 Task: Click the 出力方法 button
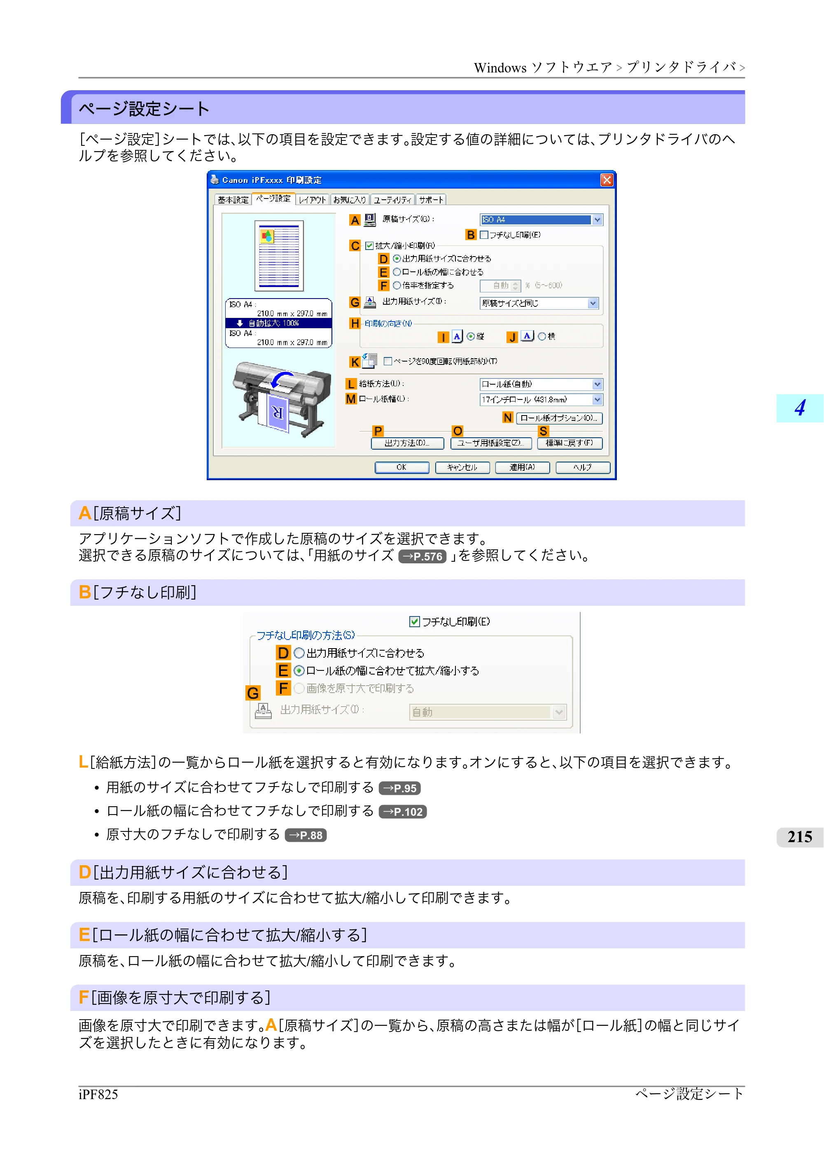[407, 443]
